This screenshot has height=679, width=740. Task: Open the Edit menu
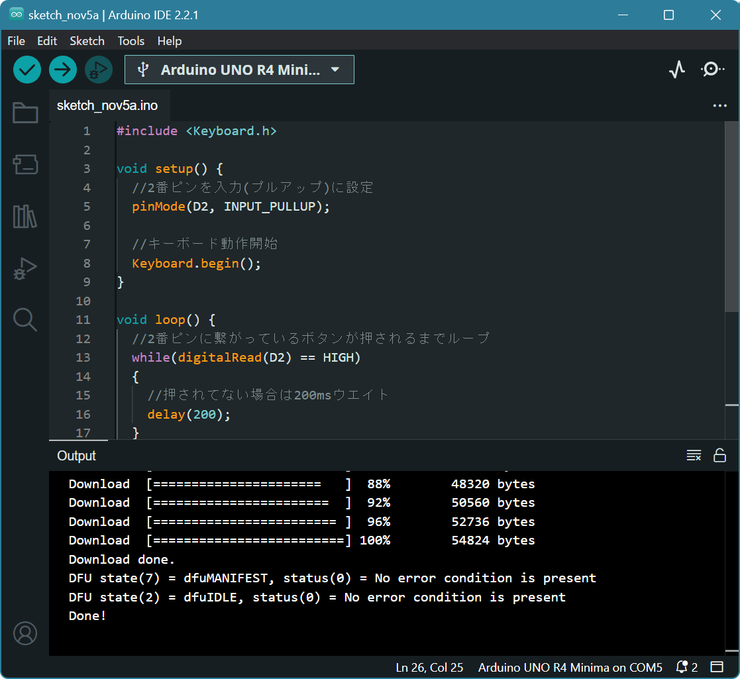tap(47, 41)
